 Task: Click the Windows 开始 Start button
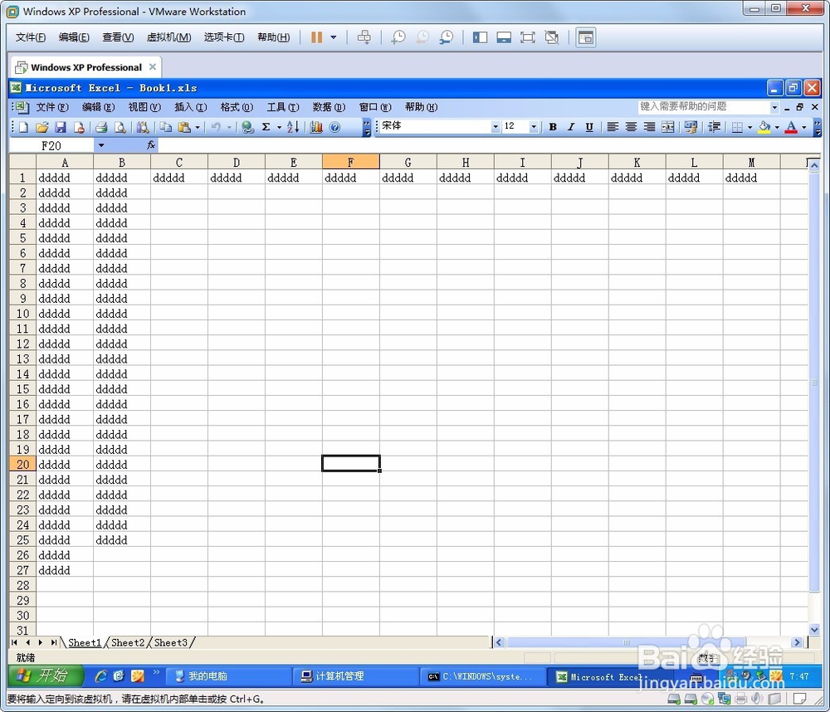pyautogui.click(x=46, y=676)
